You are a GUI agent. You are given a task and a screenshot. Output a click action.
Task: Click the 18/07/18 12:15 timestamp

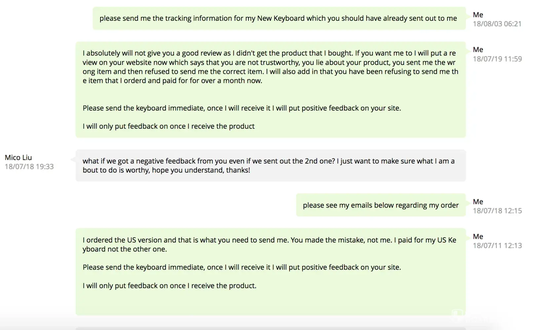(497, 211)
